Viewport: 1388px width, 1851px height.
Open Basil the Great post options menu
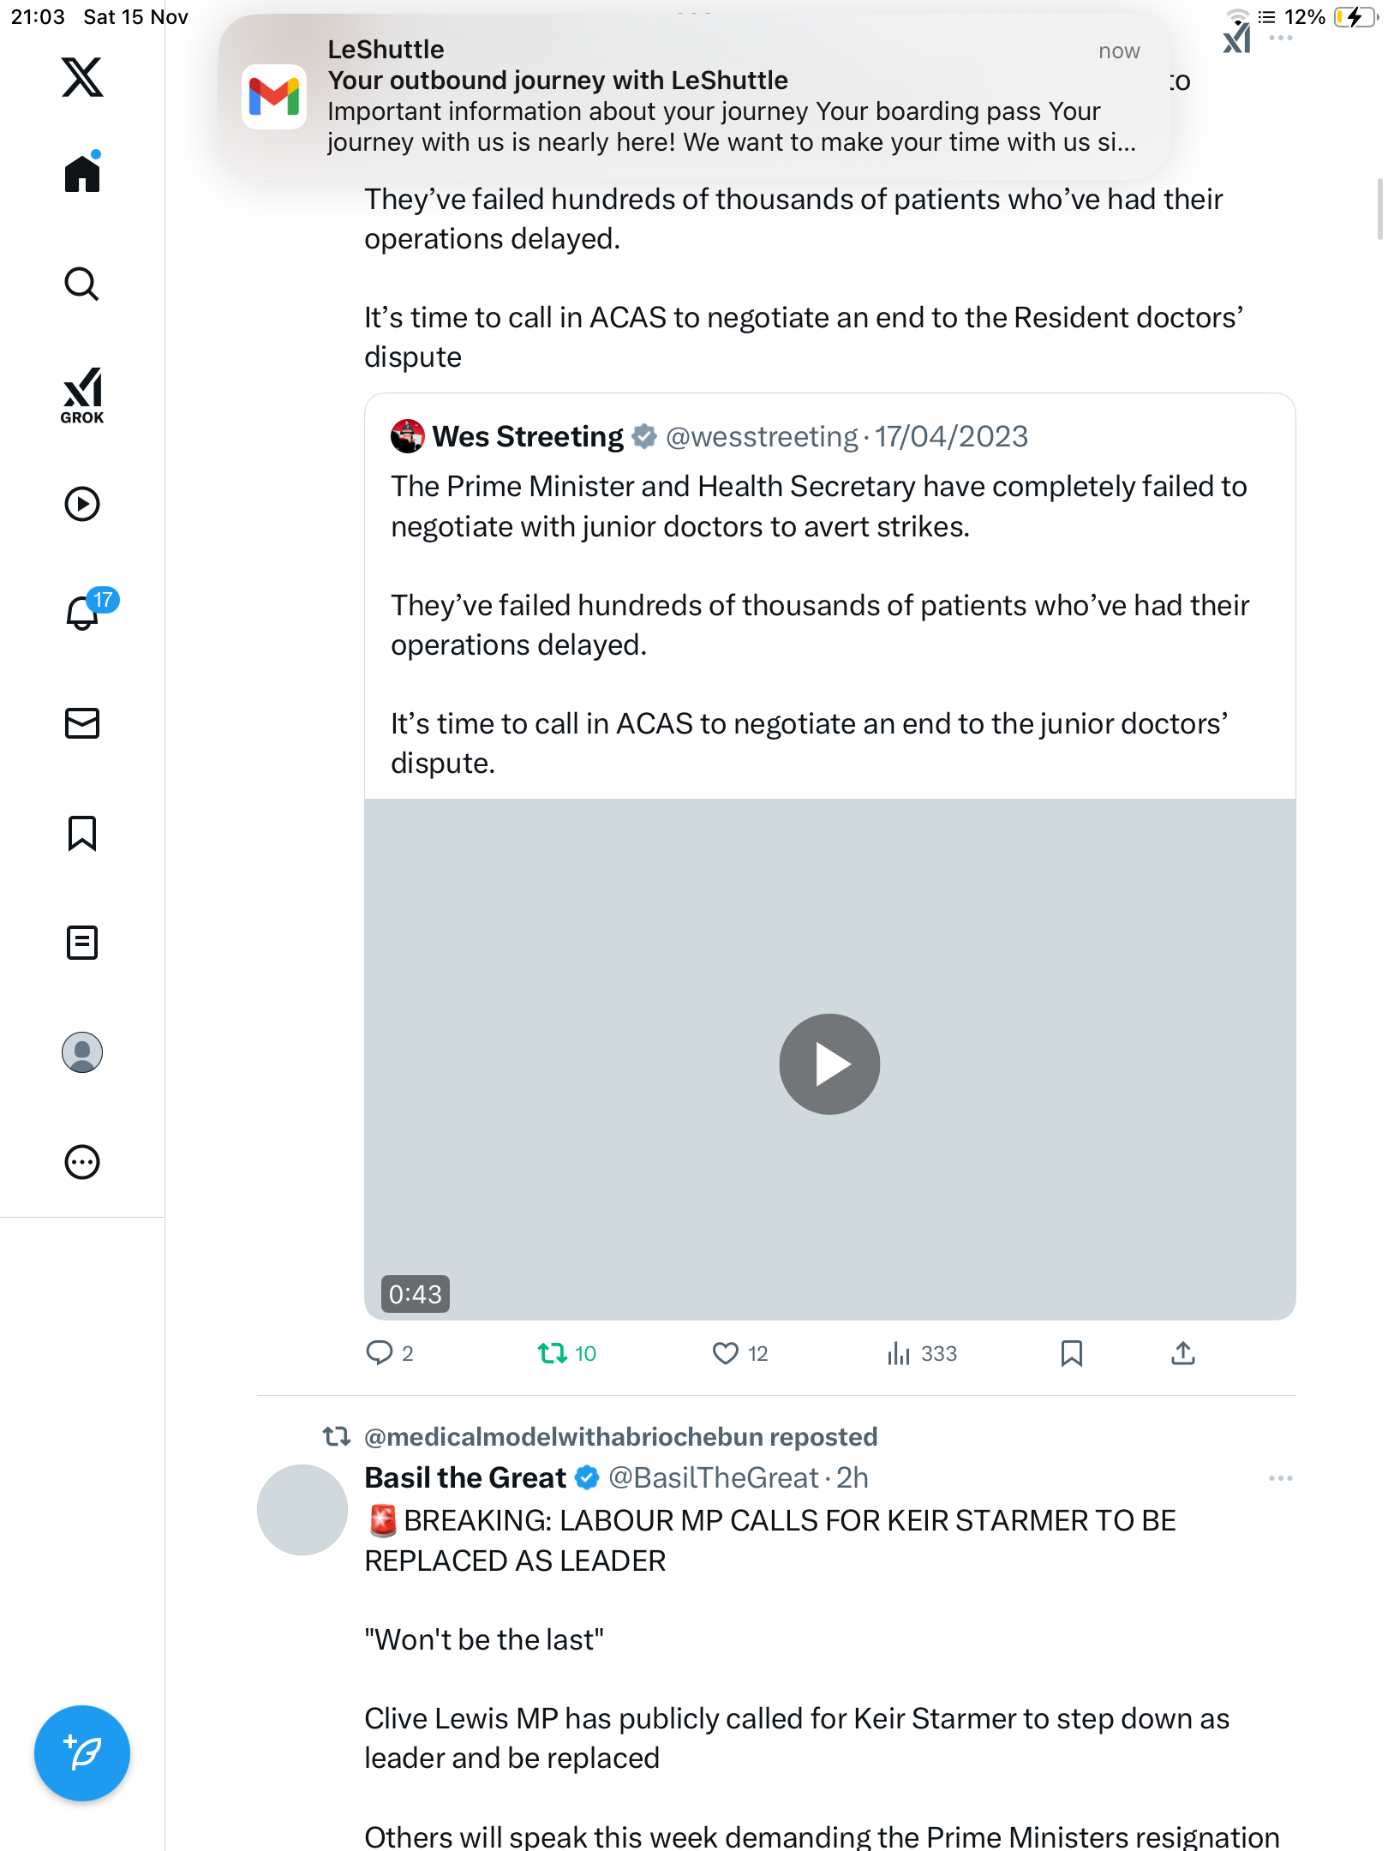click(1280, 1478)
